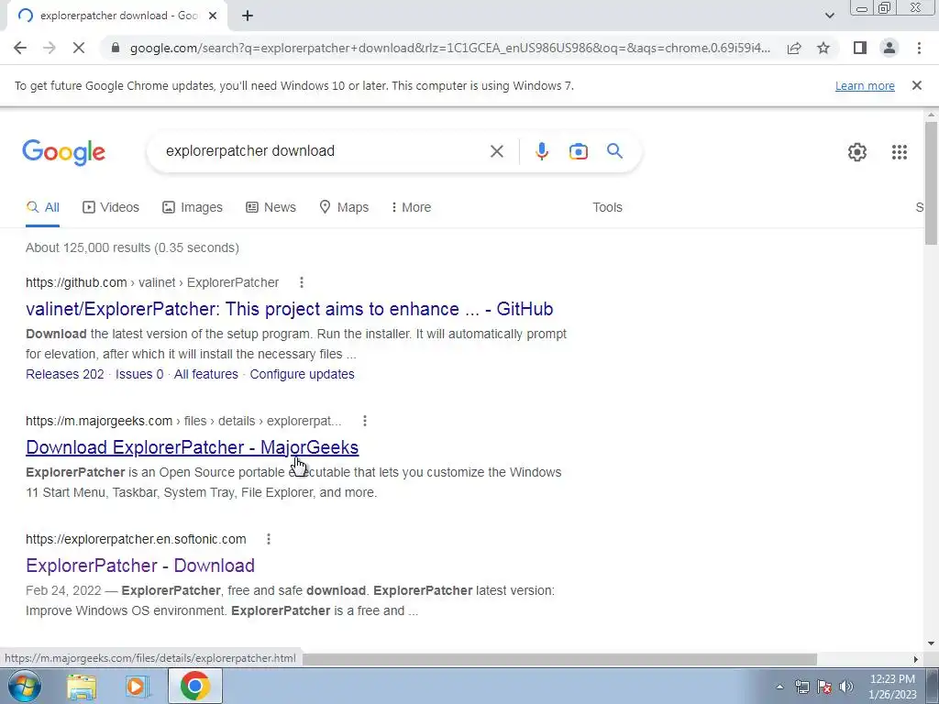The height and width of the screenshot is (704, 939).
Task: Open Windows Explorer from the taskbar
Action: coord(81,686)
